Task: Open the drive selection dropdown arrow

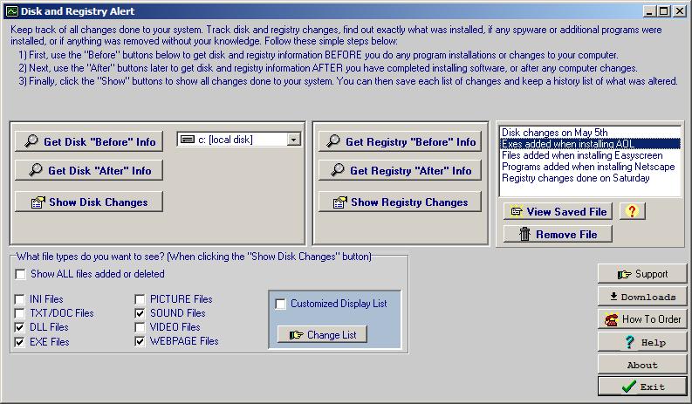Action: [x=293, y=140]
